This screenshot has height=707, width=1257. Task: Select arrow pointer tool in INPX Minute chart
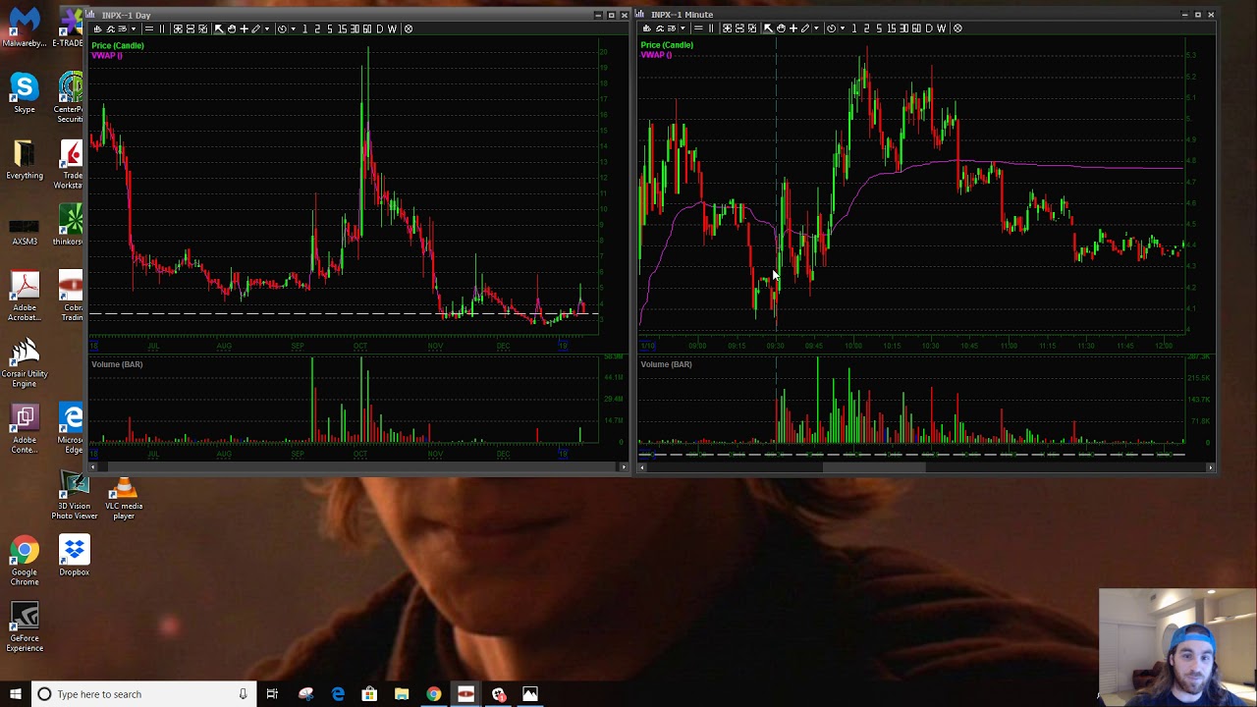768,28
